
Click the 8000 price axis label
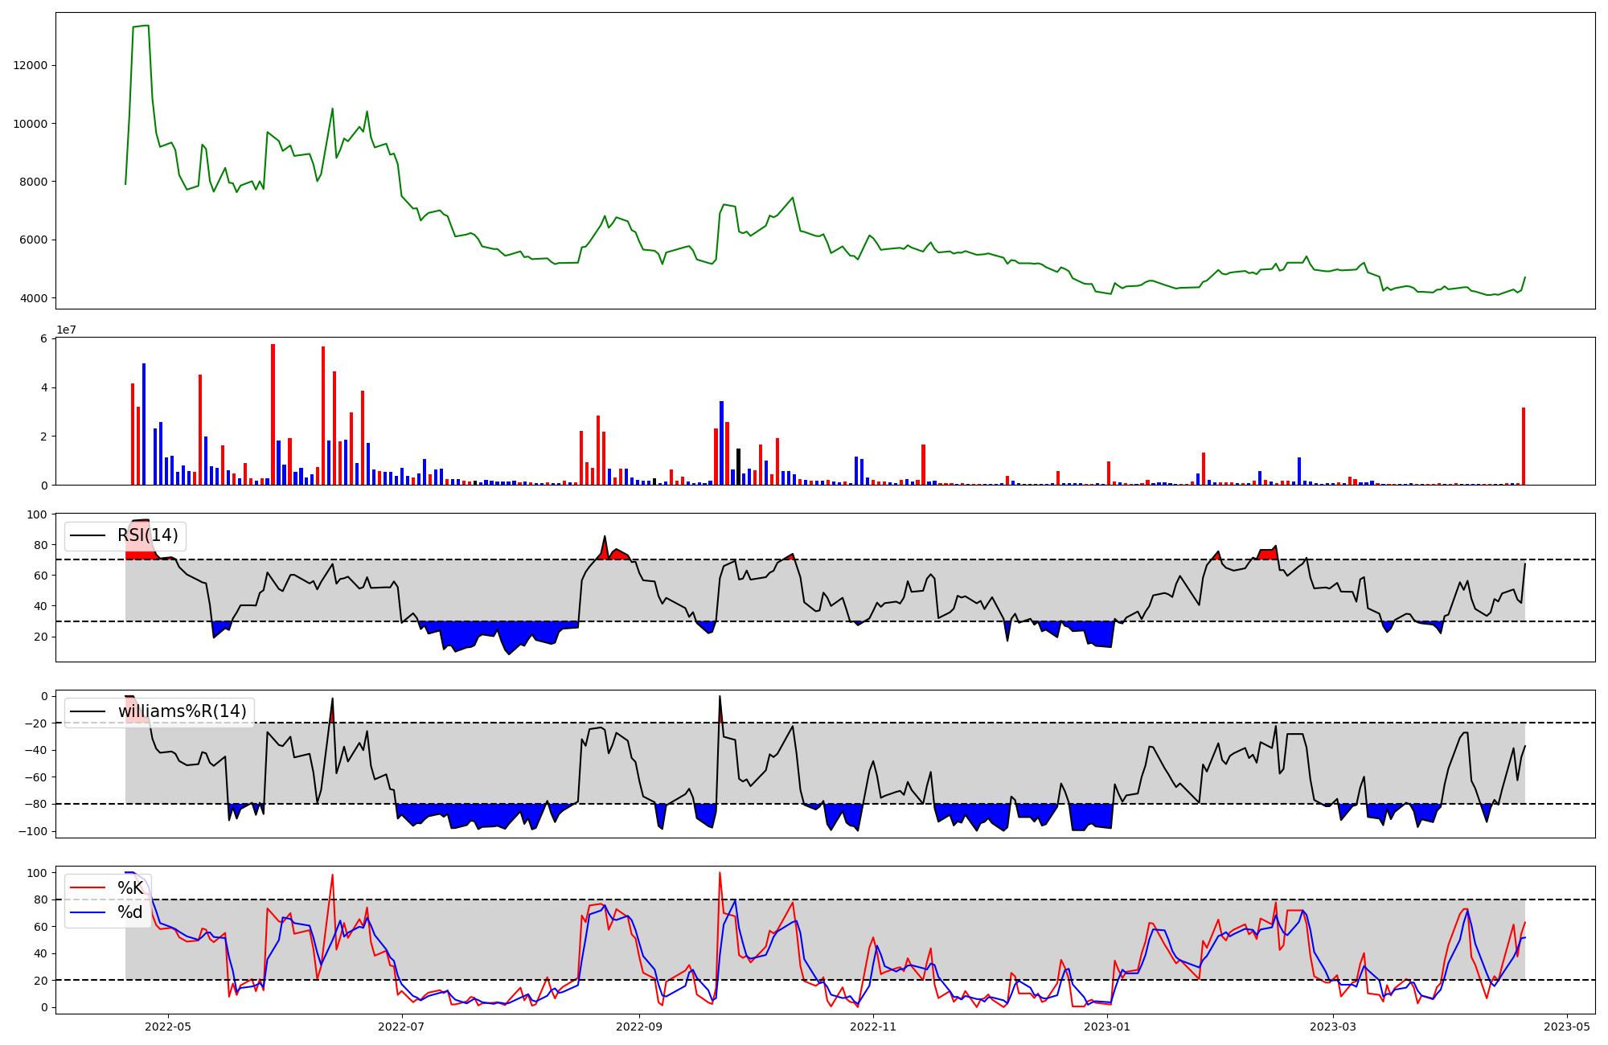[35, 182]
